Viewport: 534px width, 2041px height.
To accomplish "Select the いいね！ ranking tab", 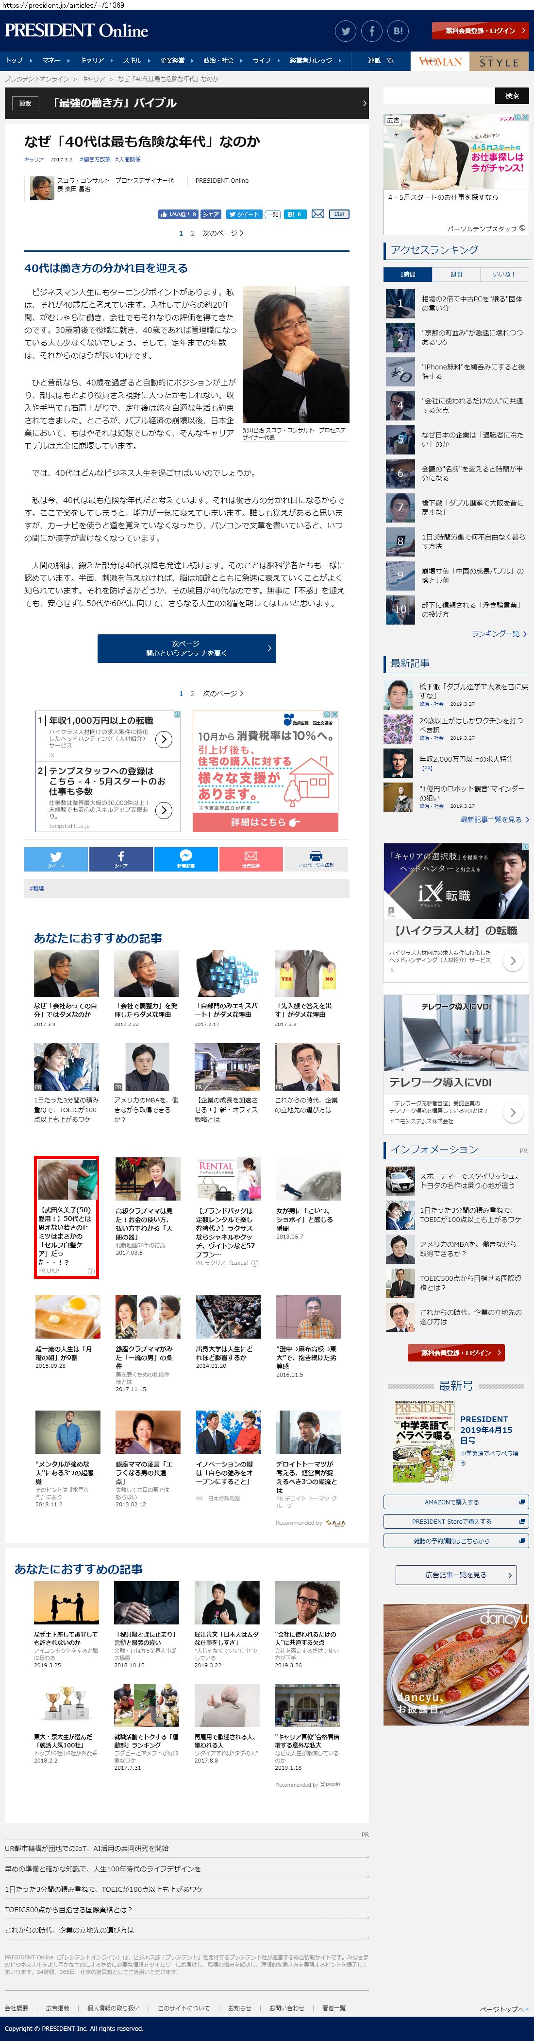I will coord(504,274).
